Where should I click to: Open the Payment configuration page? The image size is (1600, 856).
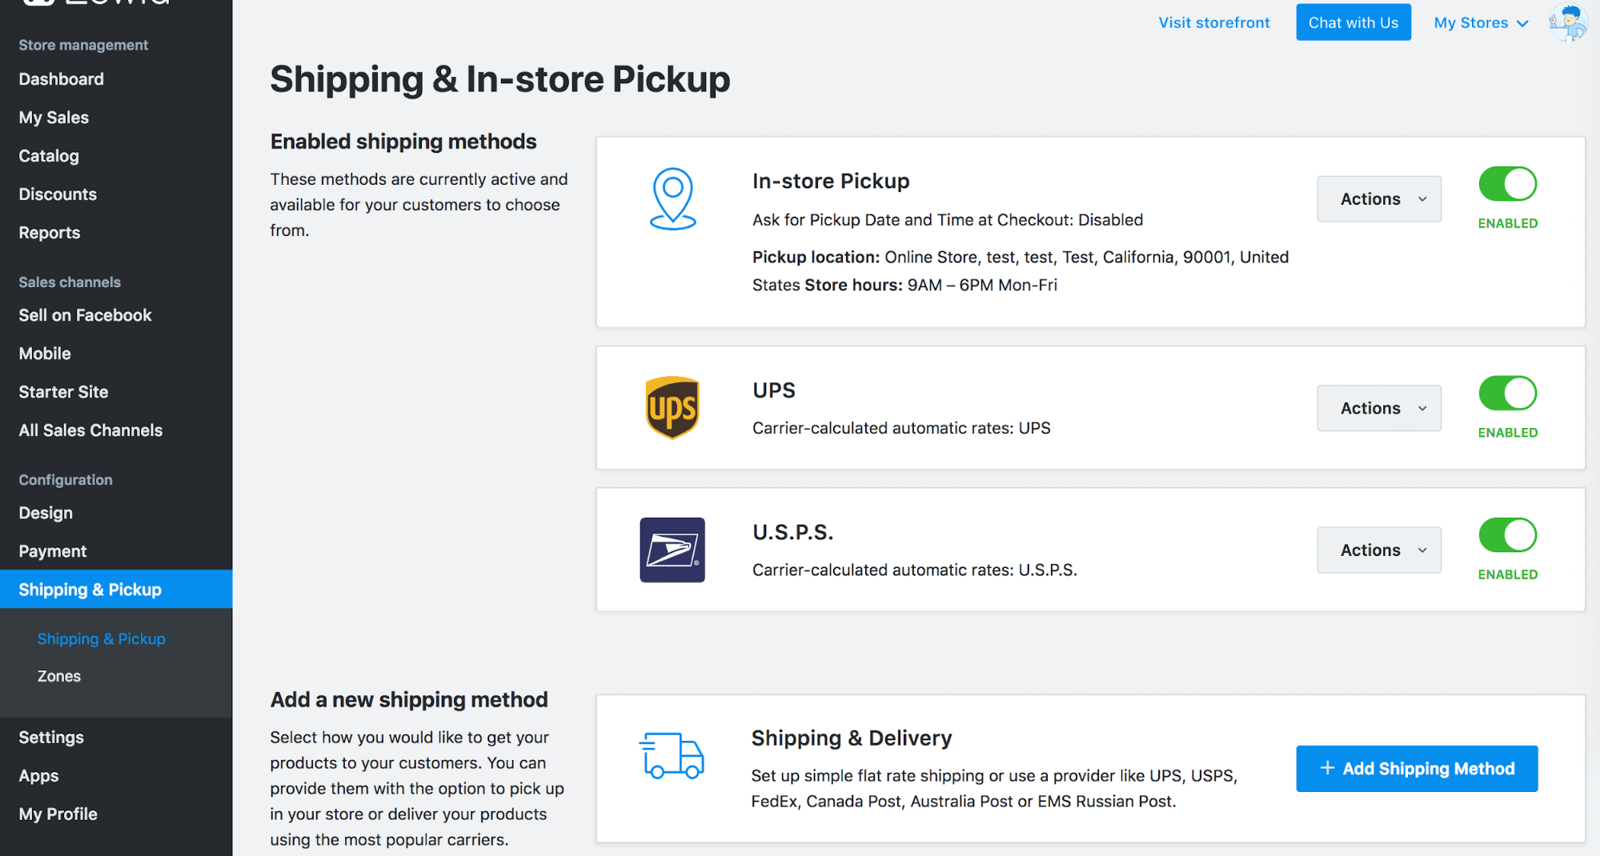coord(53,551)
